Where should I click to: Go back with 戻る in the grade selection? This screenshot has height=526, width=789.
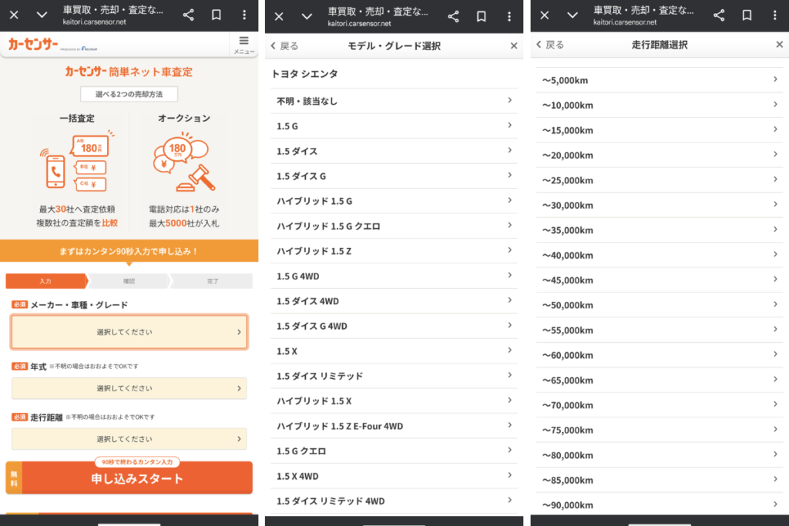(284, 46)
